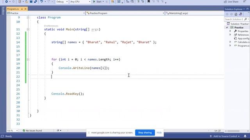
Task: Click the Live Share button
Action: pyautogui.click(x=231, y=2)
